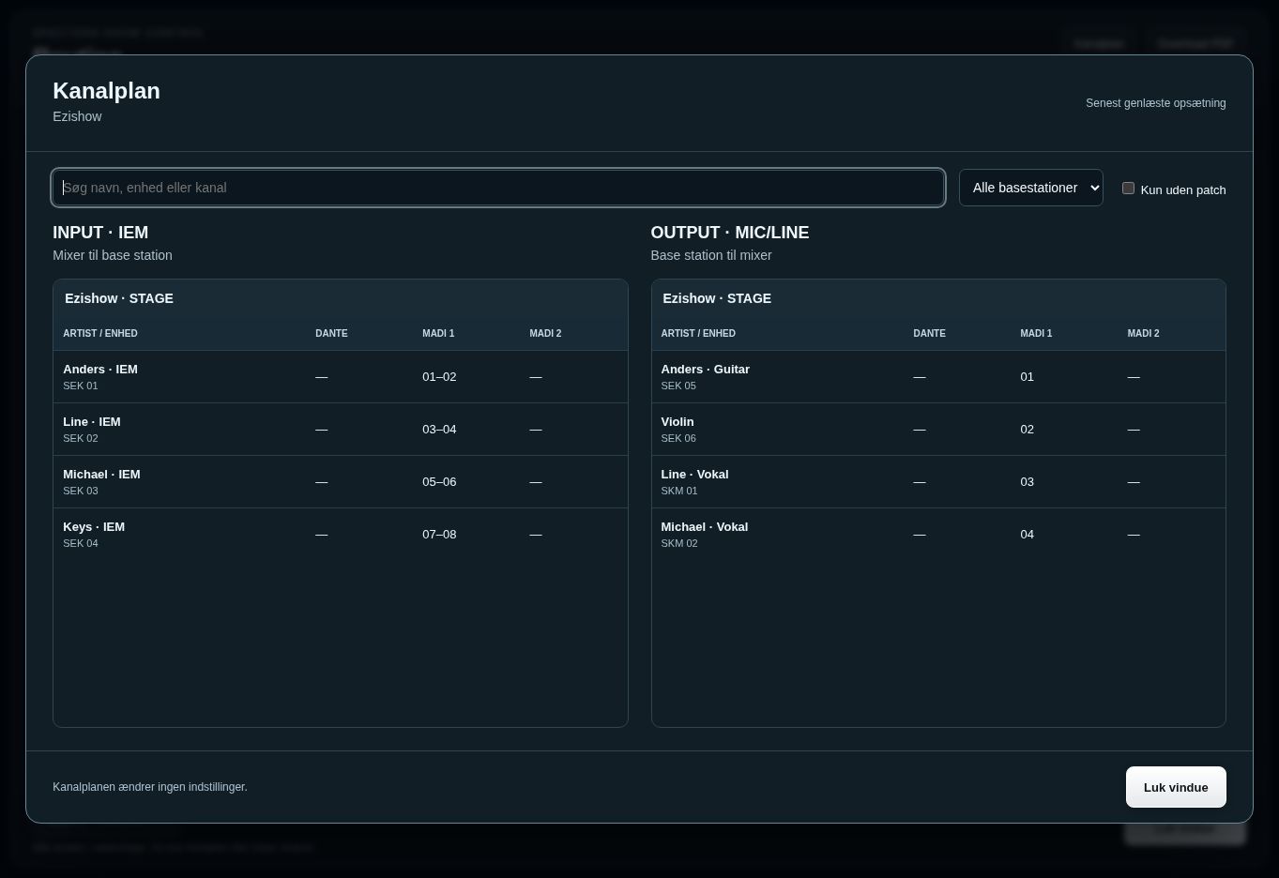Select the Line · Vokal output row
Image resolution: width=1279 pixels, height=878 pixels.
pos(938,482)
